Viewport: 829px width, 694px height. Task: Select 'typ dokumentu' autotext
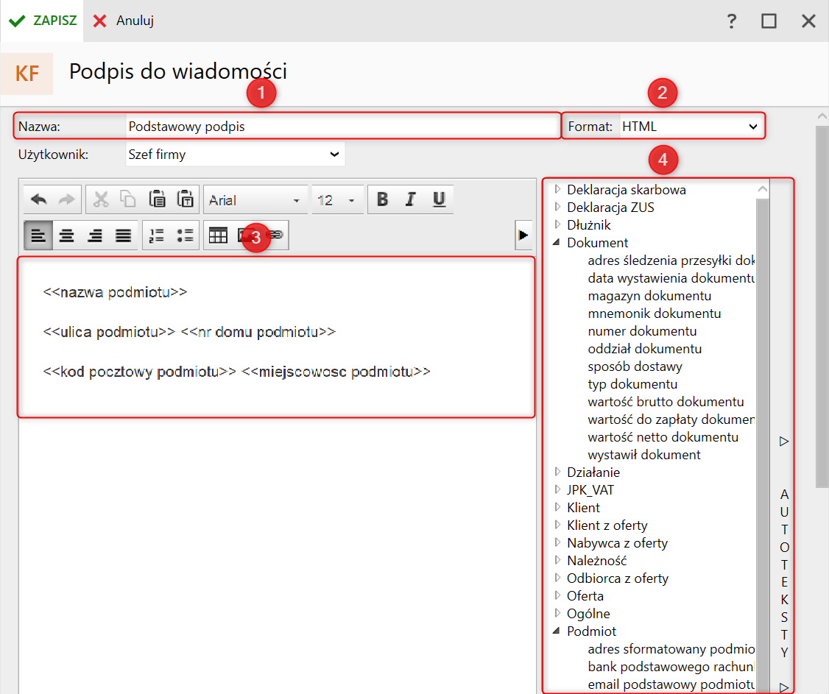[632, 384]
